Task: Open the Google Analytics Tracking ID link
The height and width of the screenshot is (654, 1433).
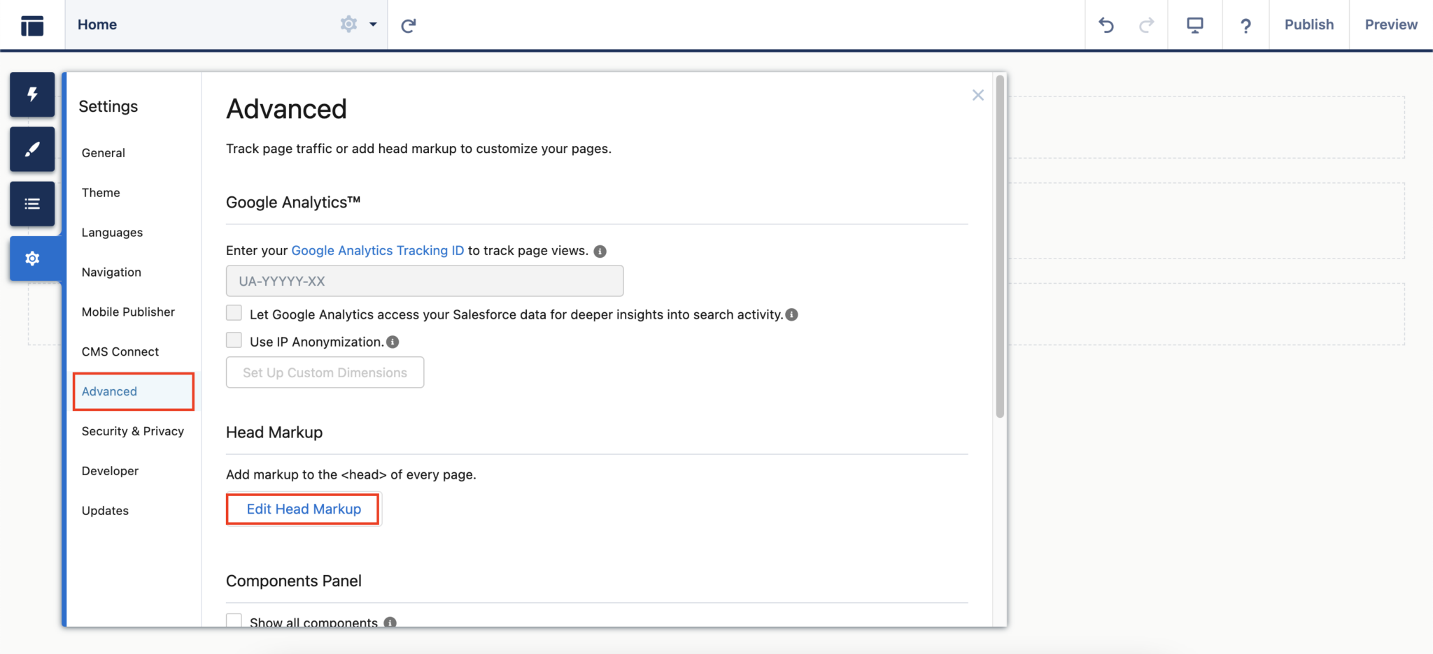Action: (x=378, y=251)
